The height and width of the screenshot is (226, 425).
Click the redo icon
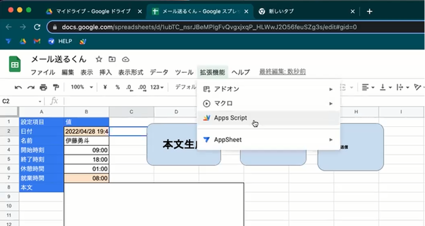point(31,88)
